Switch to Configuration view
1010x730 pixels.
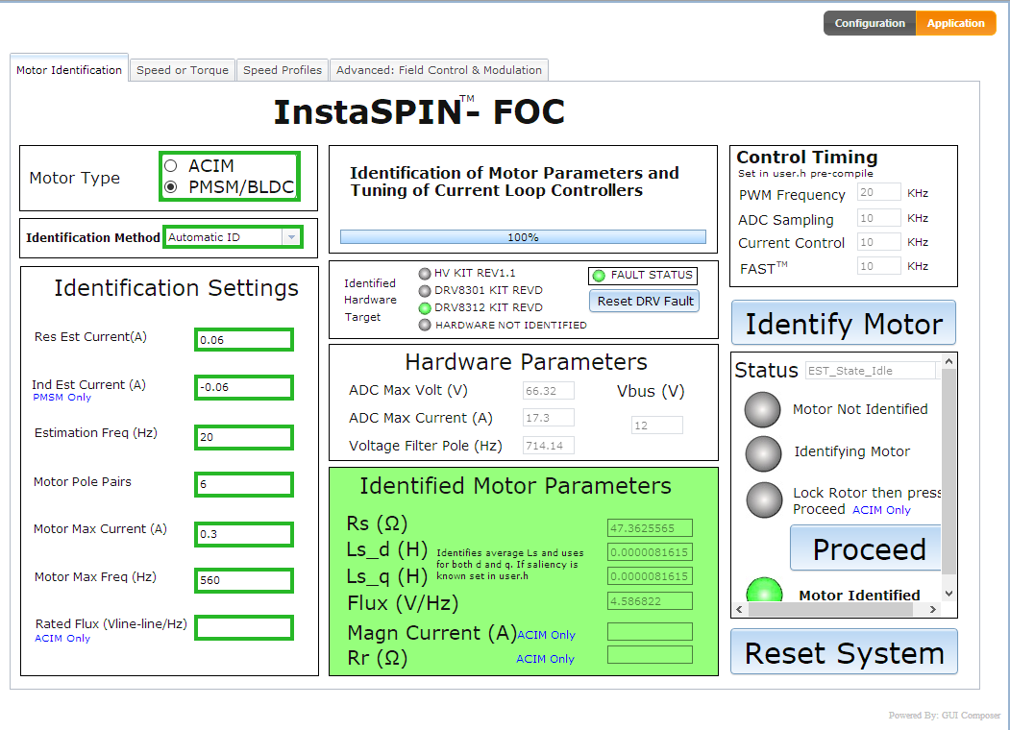tap(870, 23)
